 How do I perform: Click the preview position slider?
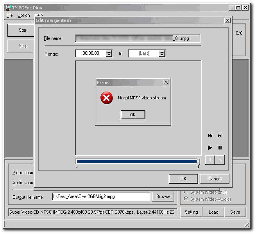pos(137,162)
